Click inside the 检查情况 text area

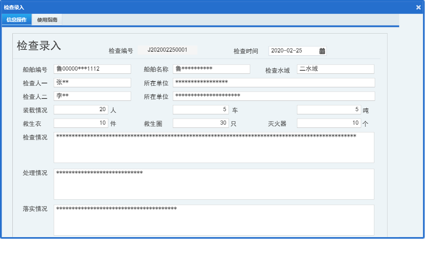pyautogui.click(x=214, y=147)
